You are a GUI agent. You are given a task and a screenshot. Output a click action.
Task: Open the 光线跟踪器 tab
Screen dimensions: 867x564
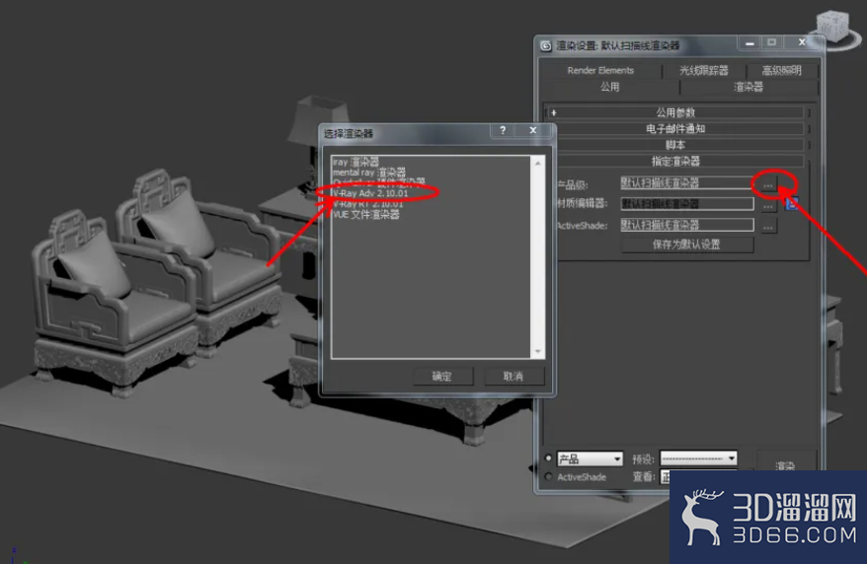point(703,70)
